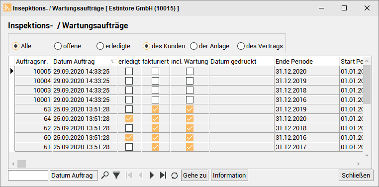Toggle erledigt checkbox for order 10005
Viewport: 379px width, 187px height.
tap(129, 71)
